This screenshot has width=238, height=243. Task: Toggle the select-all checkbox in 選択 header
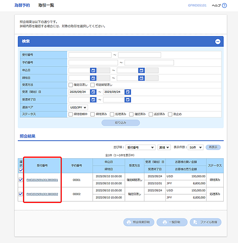tap(21, 170)
